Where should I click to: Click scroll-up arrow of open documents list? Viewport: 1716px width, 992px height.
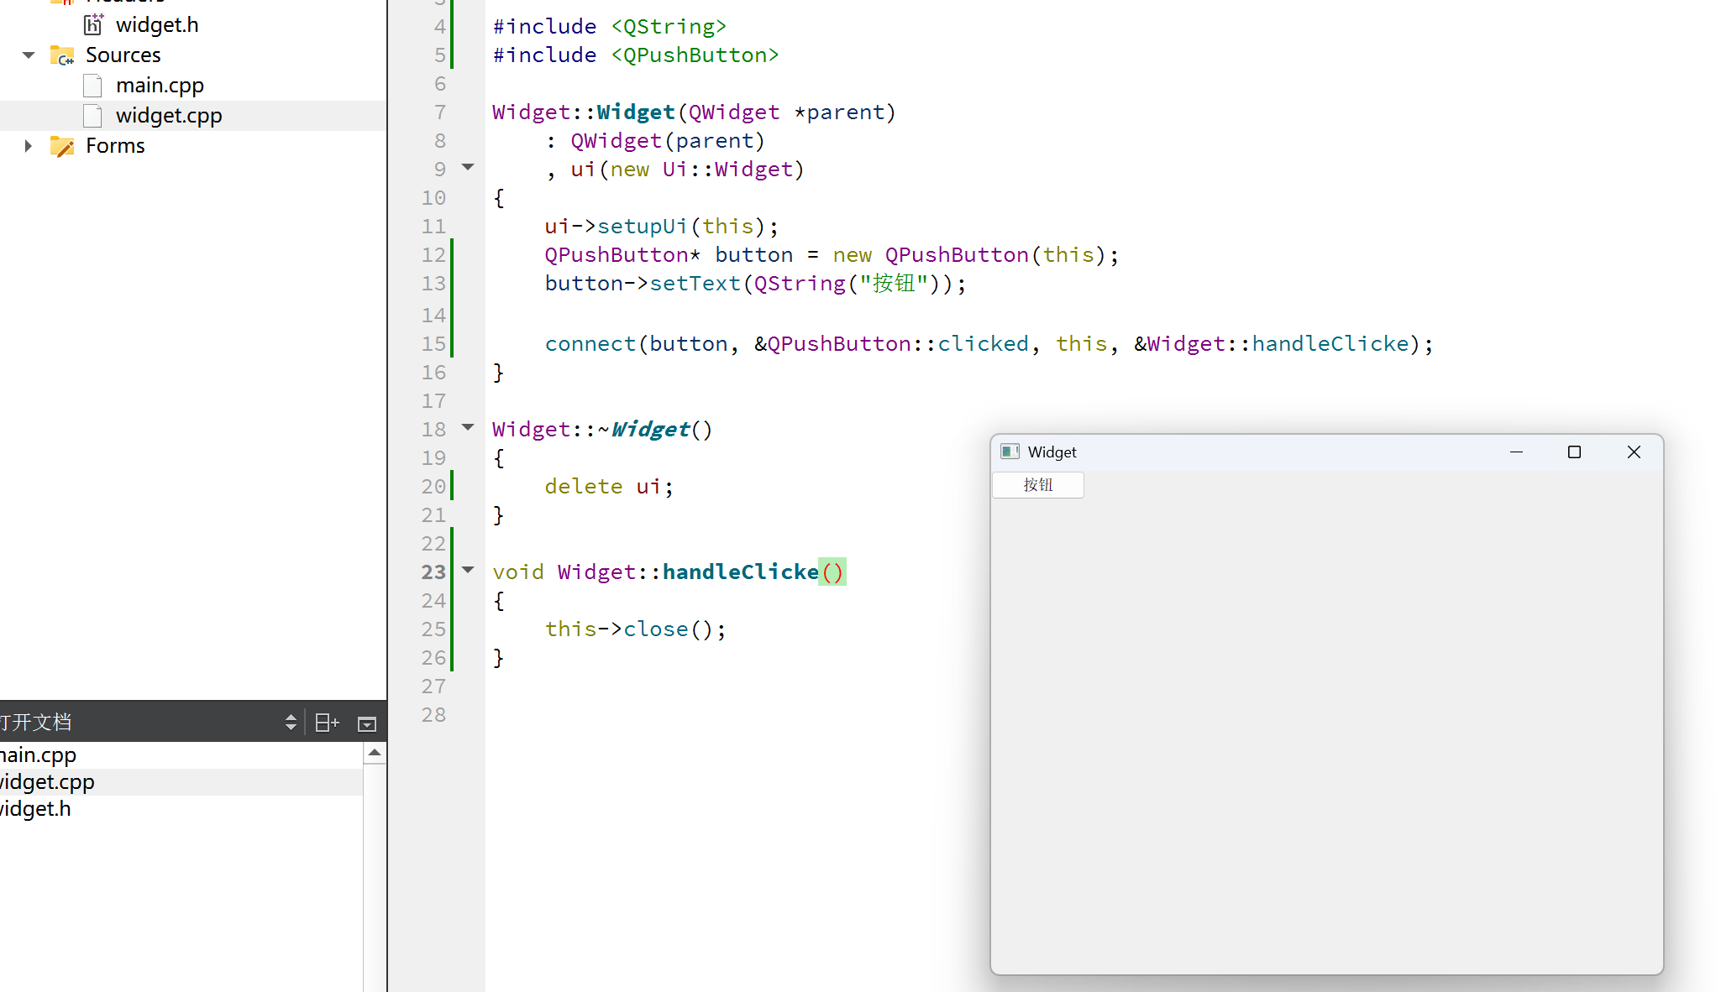click(x=375, y=753)
